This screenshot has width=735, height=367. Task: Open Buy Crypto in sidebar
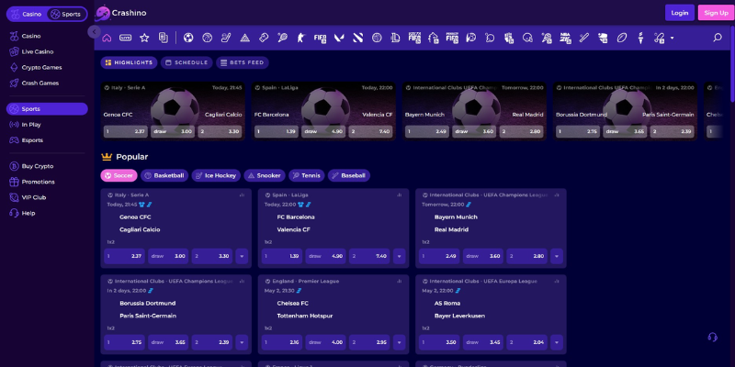47,166
